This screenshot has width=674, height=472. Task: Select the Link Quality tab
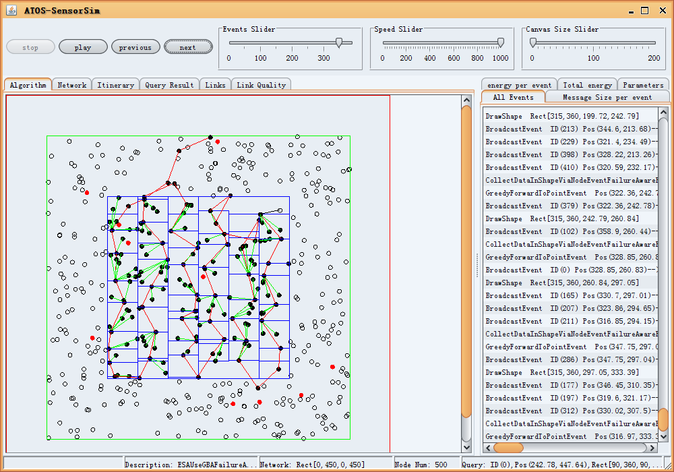coord(262,85)
